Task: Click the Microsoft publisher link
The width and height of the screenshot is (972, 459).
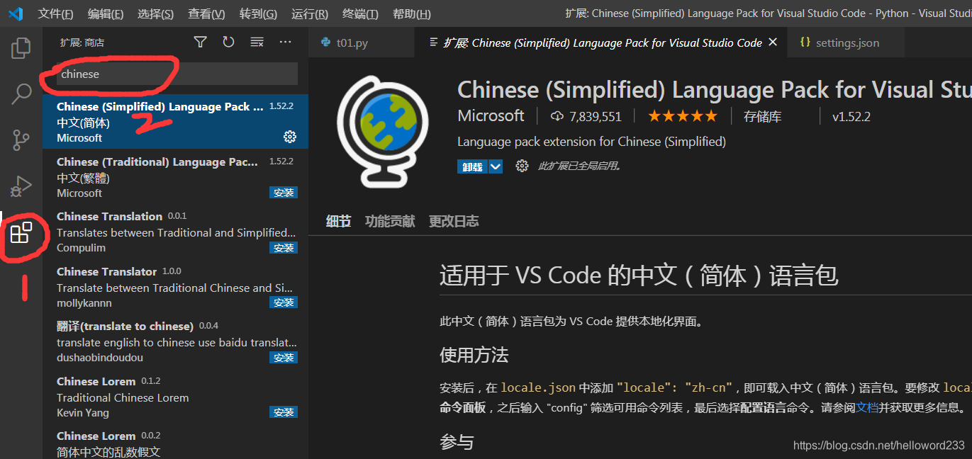Action: click(x=491, y=115)
